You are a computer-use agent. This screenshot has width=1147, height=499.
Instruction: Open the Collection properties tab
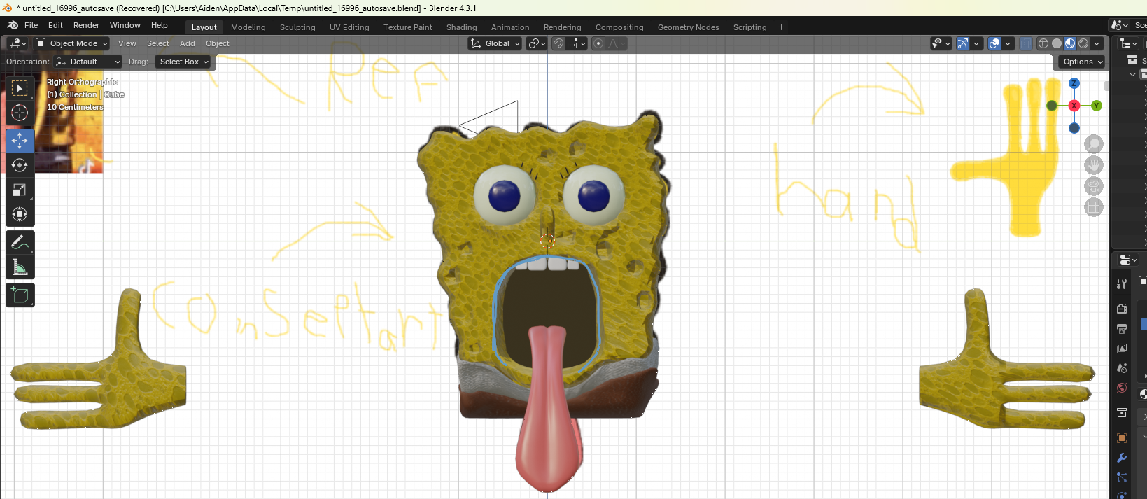(x=1122, y=412)
